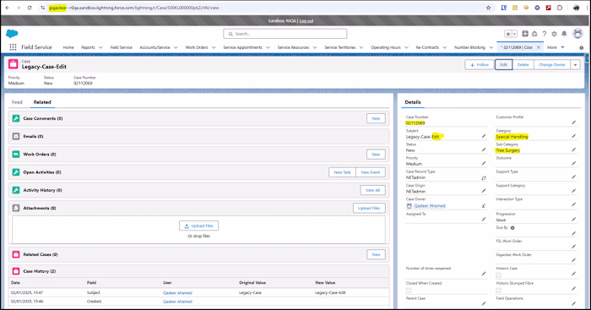Expand the Service Territories nav dropdown arrow
The width and height of the screenshot is (591, 310).
point(361,47)
